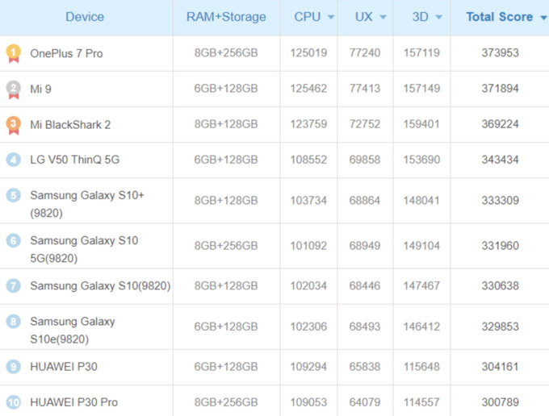The height and width of the screenshot is (416, 549).
Task: Open the LG V50 ThinQ 5G entry
Action: [75, 160]
